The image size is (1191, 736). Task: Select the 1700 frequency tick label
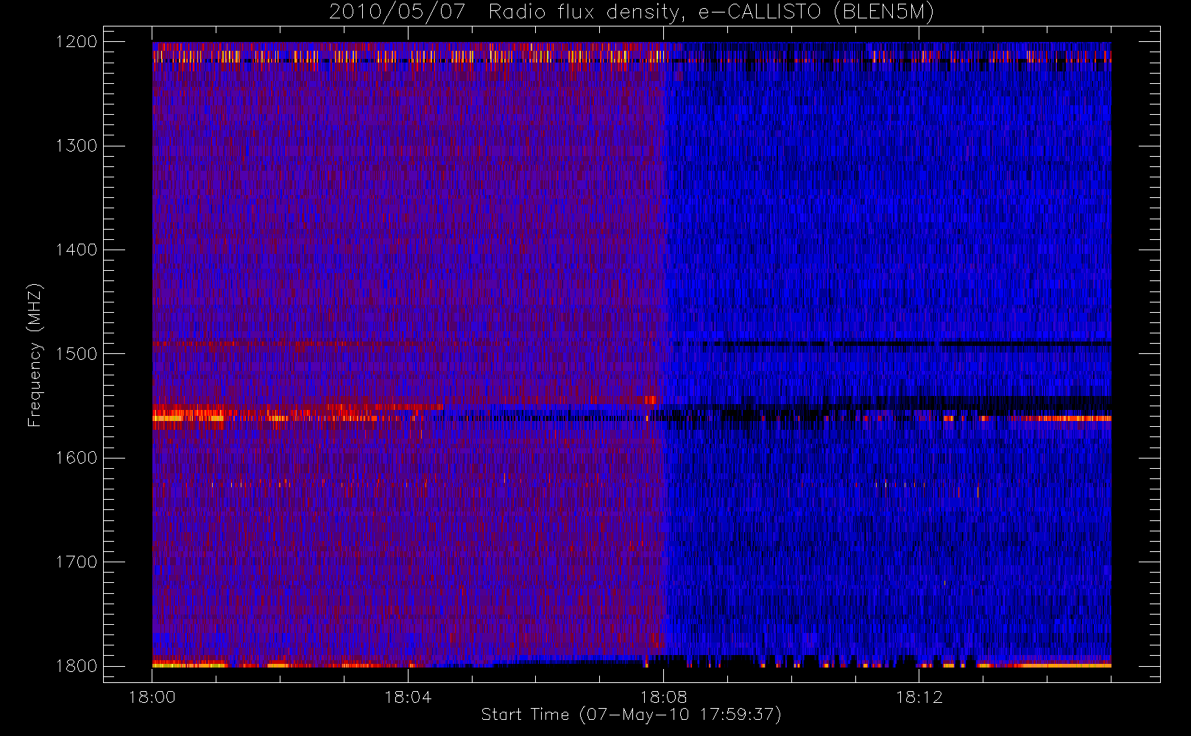tap(77, 562)
